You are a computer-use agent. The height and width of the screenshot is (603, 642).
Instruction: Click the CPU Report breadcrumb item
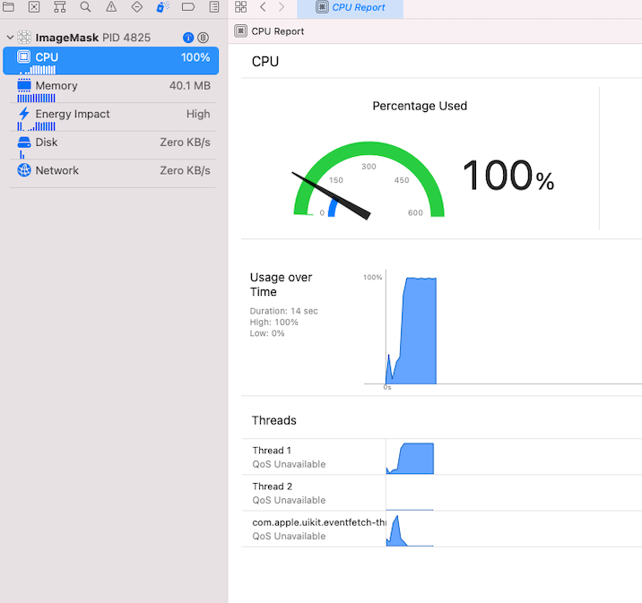click(269, 31)
